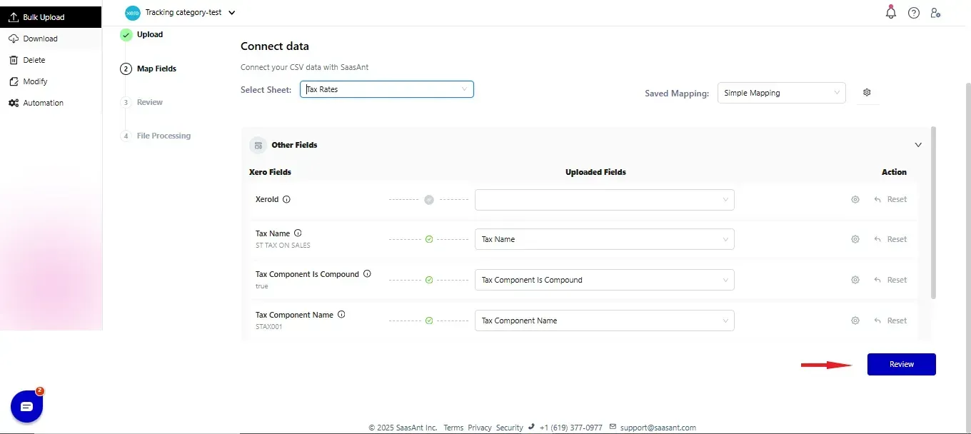The height and width of the screenshot is (434, 971).
Task: Show info tooltip for Tax Component Is Compound
Action: coord(367,273)
